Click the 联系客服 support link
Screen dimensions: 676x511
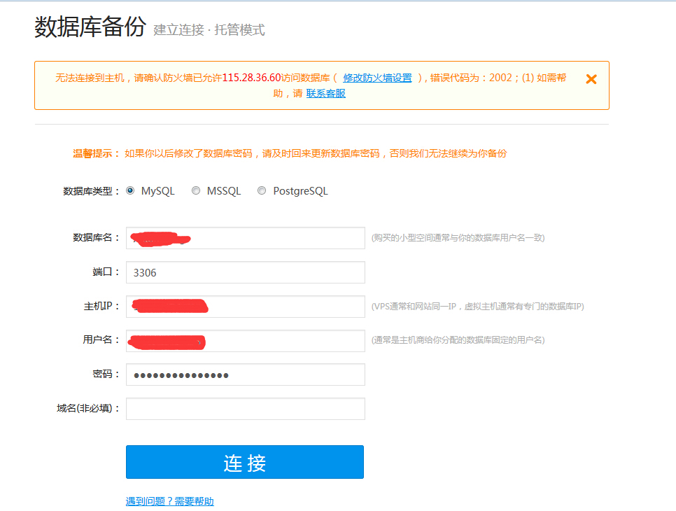(325, 93)
